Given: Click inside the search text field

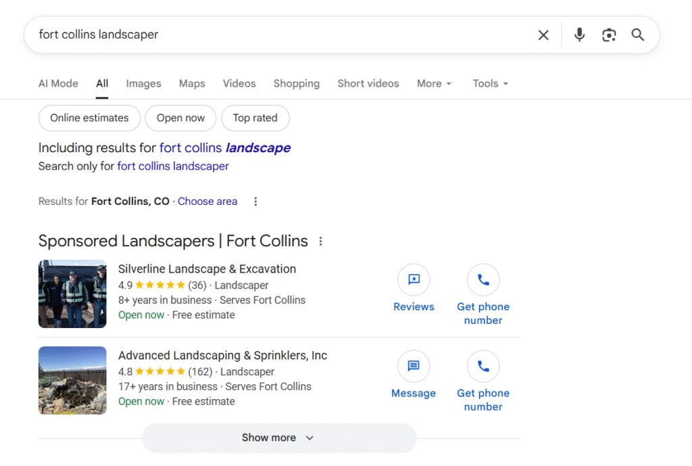Looking at the screenshot, I should coord(270,35).
